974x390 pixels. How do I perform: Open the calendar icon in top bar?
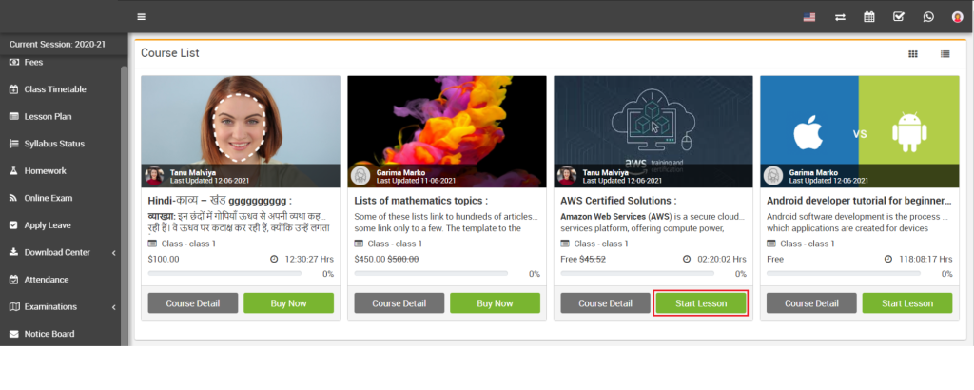[x=869, y=17]
